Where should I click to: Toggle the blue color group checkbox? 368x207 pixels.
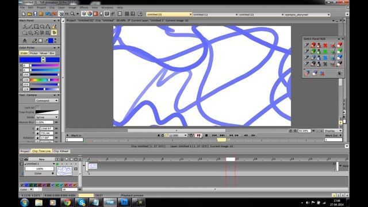pos(26,185)
